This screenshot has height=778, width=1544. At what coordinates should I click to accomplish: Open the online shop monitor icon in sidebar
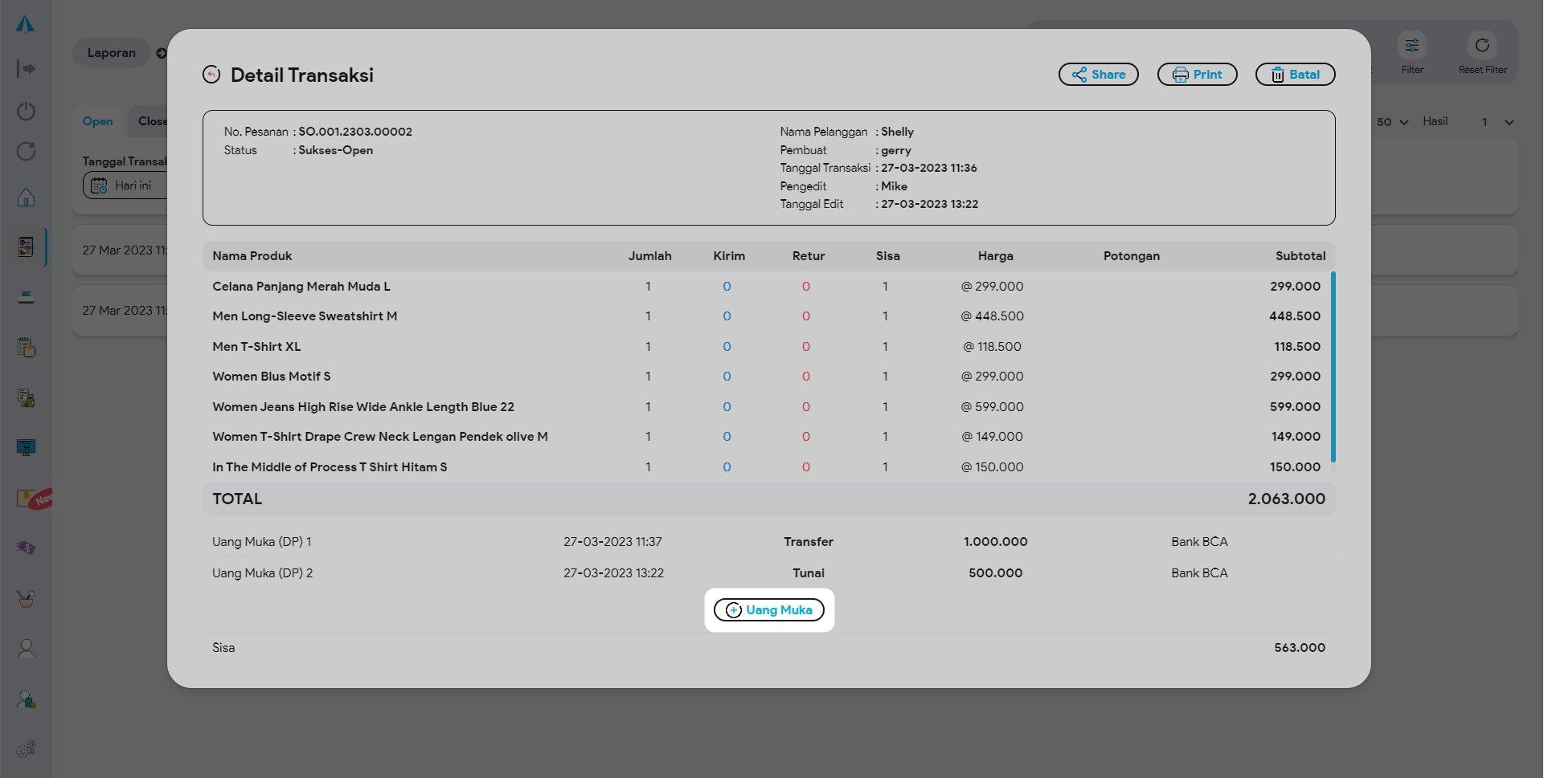26,447
